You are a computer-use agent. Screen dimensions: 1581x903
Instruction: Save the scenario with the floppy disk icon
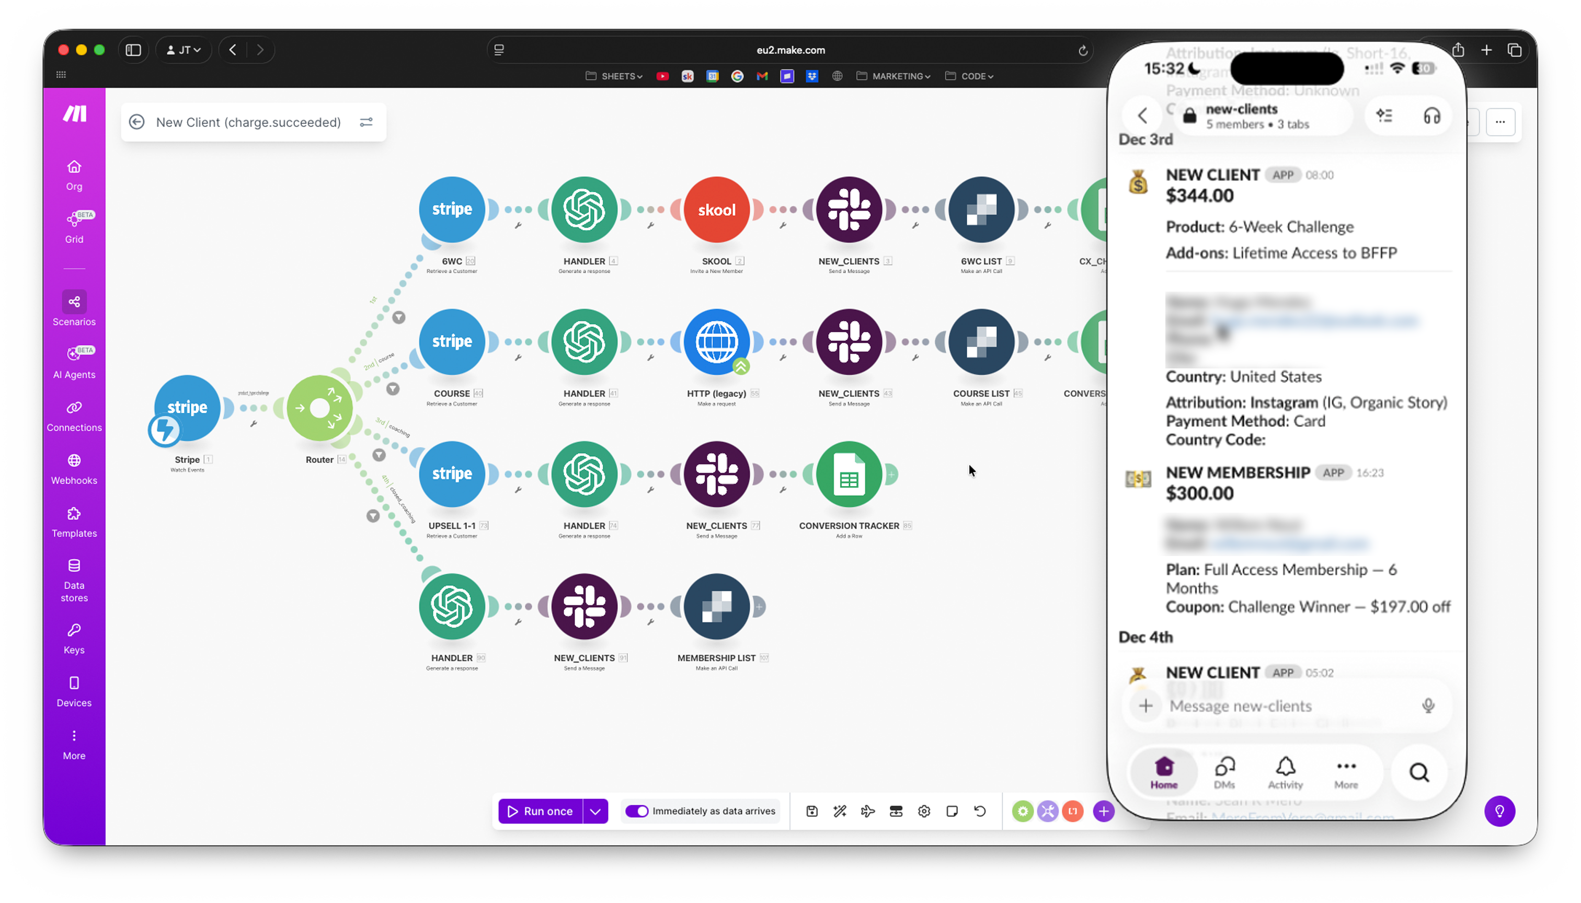click(x=811, y=811)
